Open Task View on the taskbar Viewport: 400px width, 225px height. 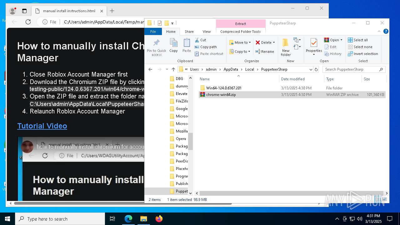[112, 219]
